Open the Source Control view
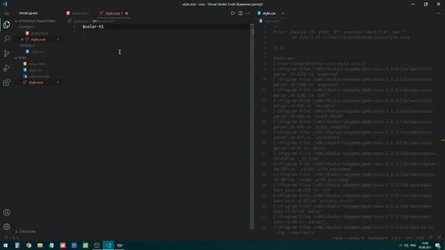This screenshot has width=445, height=250. [x=6, y=53]
